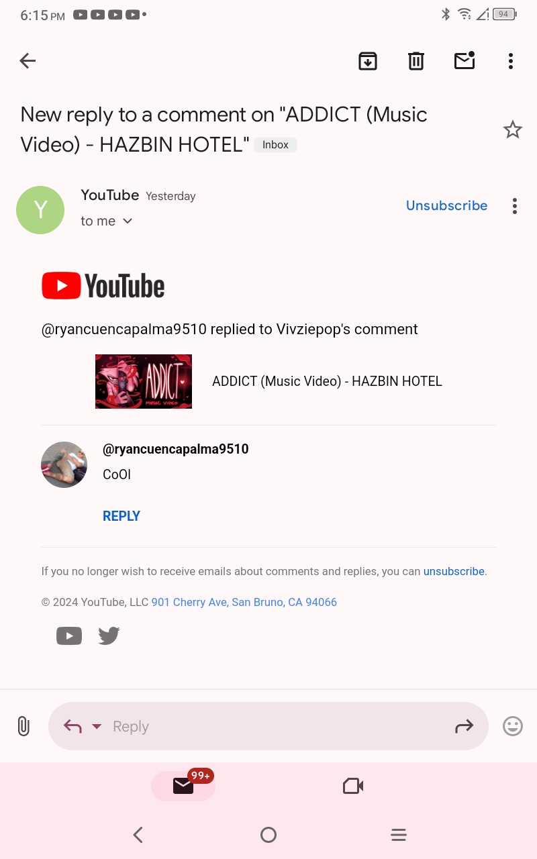The image size is (537, 859).
Task: Expand recipient details beside "to me"
Action: point(128,221)
